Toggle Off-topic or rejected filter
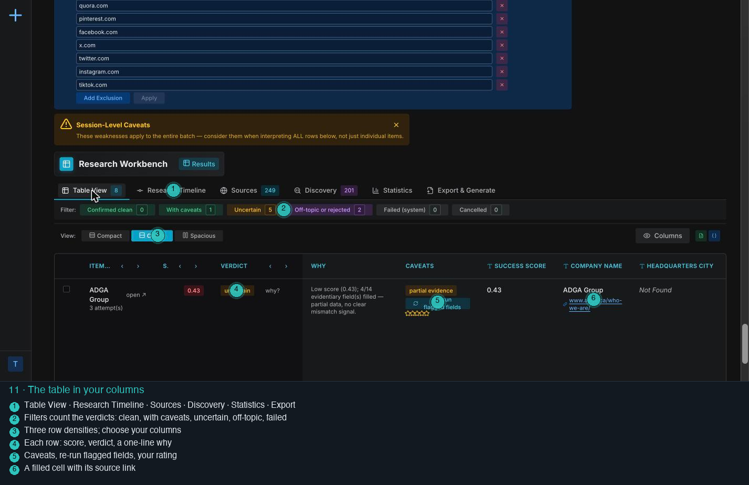Viewport: 749px width, 485px height. [329, 210]
